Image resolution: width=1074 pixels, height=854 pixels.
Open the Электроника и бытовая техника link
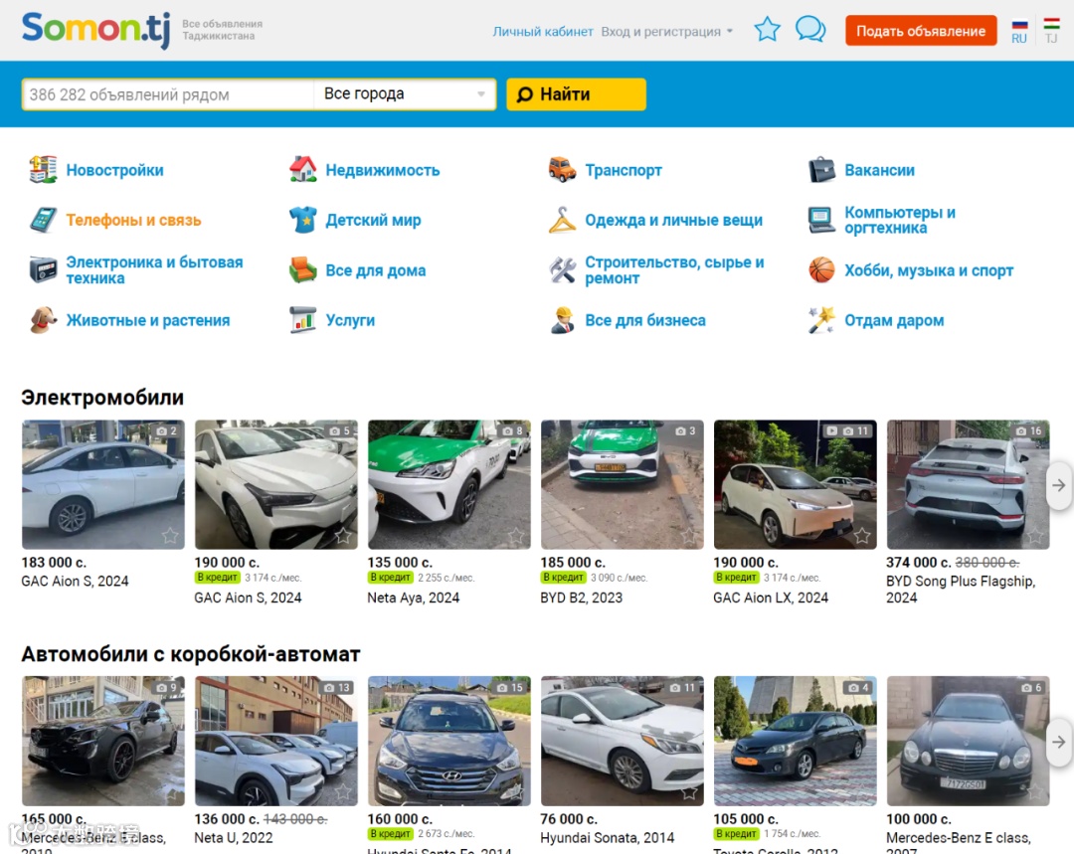pos(154,269)
